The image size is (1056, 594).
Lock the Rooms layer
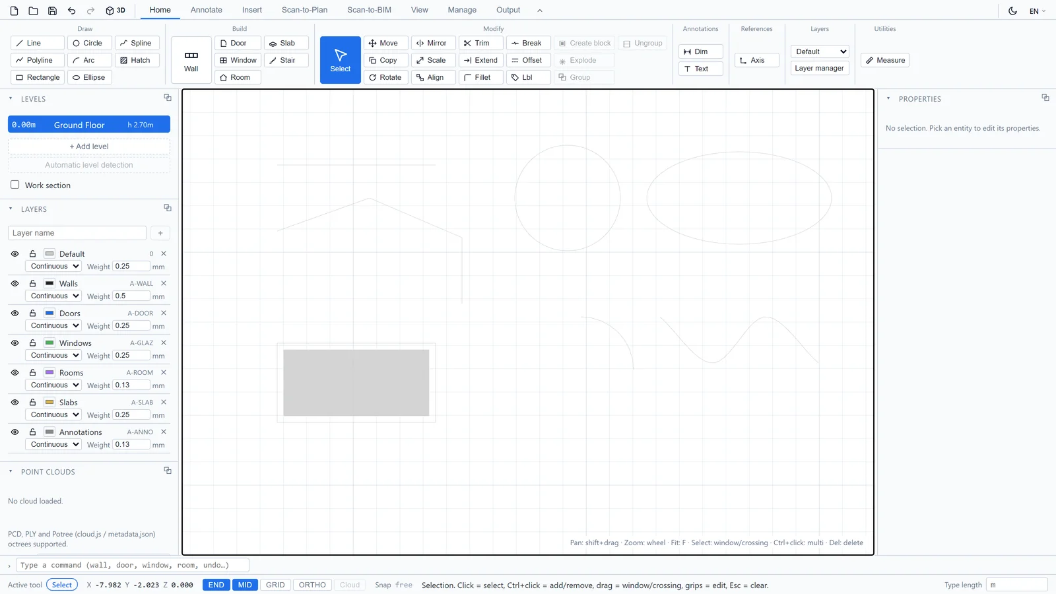32,372
